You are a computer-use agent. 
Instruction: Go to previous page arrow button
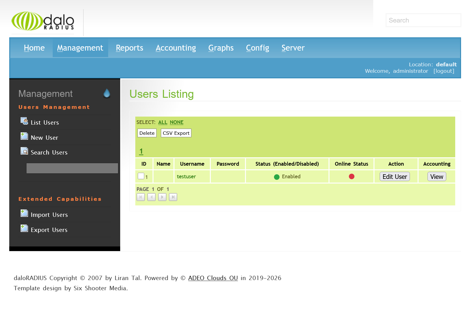point(151,197)
